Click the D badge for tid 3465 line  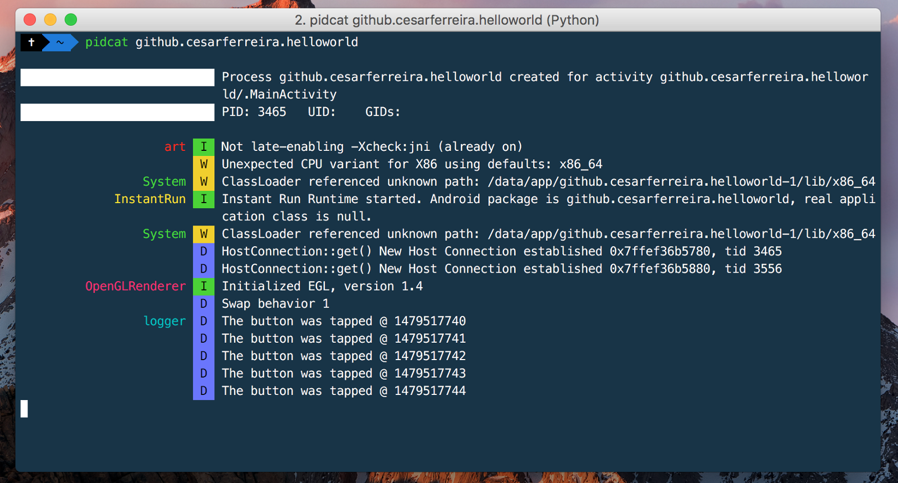204,251
